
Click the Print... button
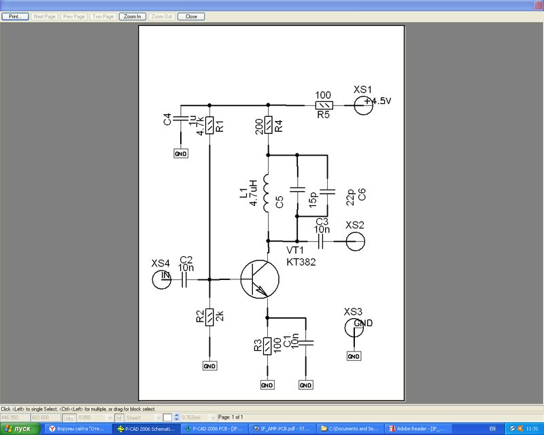[15, 16]
